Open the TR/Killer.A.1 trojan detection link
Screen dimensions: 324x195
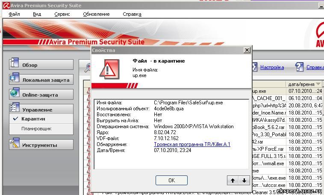[192, 144]
